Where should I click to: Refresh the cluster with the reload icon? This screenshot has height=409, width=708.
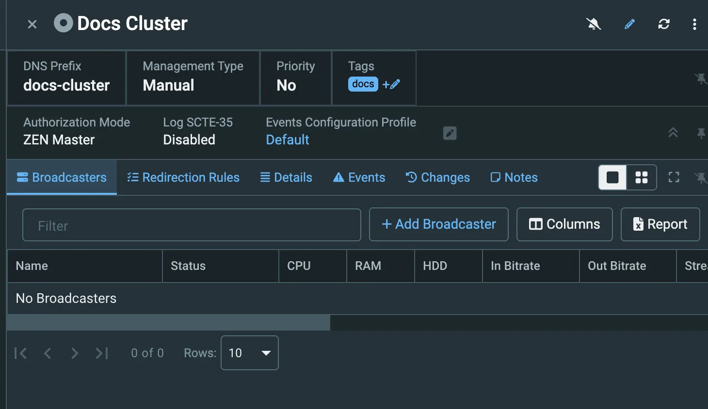[664, 24]
